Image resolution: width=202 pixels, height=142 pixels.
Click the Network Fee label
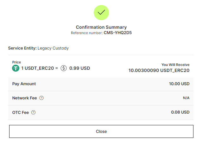(x=24, y=98)
